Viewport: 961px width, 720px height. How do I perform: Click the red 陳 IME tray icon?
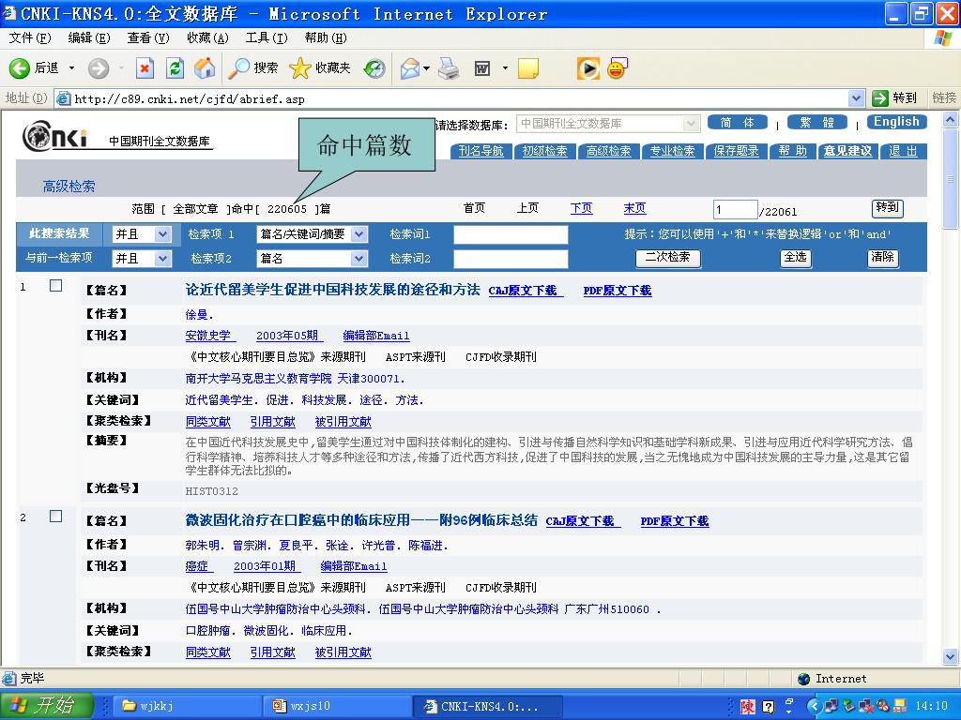tap(748, 707)
